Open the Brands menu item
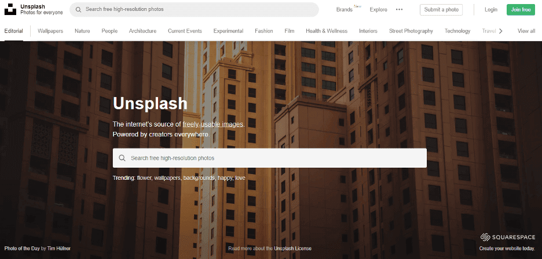The height and width of the screenshot is (259, 542). click(x=345, y=10)
